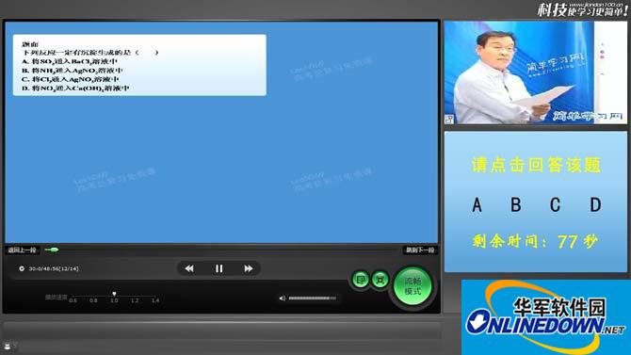Click option D line mentioning Ca(OH)2

[x=75, y=89]
